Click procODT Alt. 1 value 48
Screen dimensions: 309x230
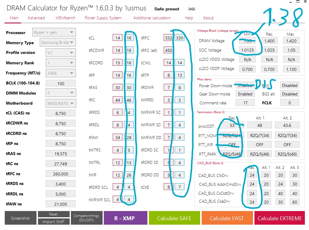pos(259,125)
